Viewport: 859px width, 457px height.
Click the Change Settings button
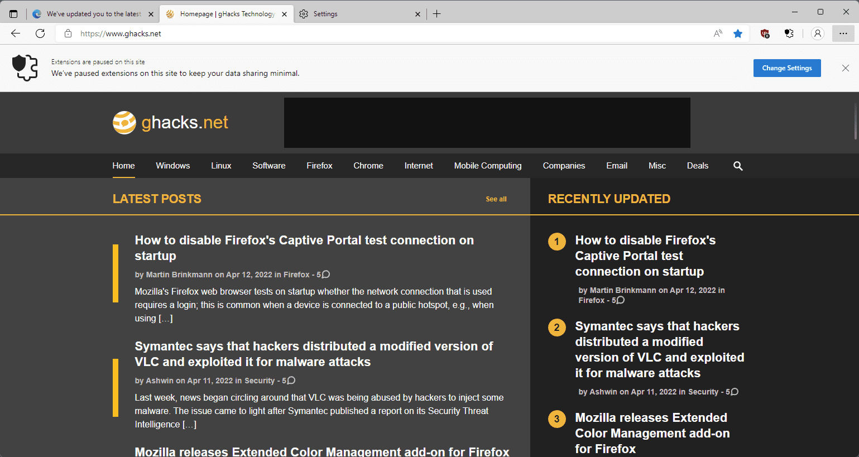click(786, 68)
